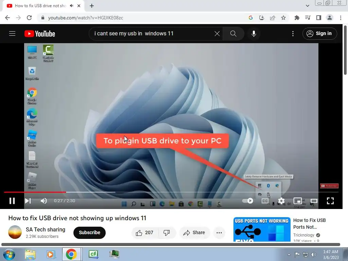Open USB Ports Not Working thumbnail
Viewport: 348px width, 261px height.
(262, 229)
